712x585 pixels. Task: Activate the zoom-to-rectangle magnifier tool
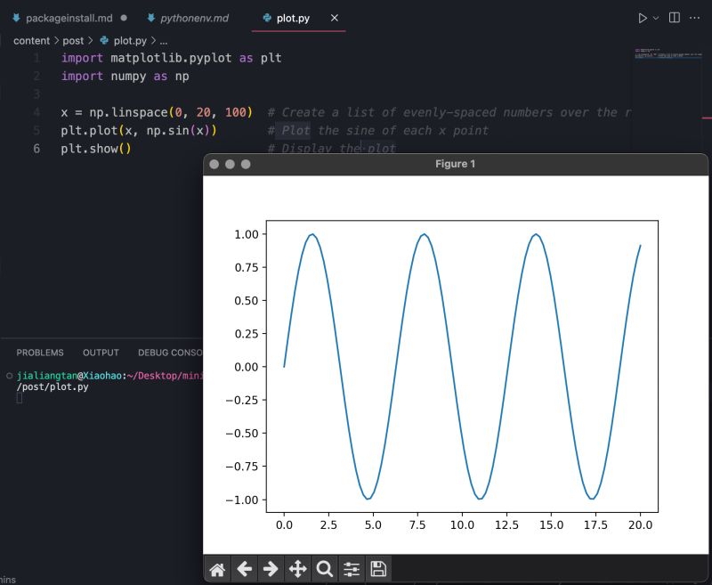pyautogui.click(x=324, y=568)
